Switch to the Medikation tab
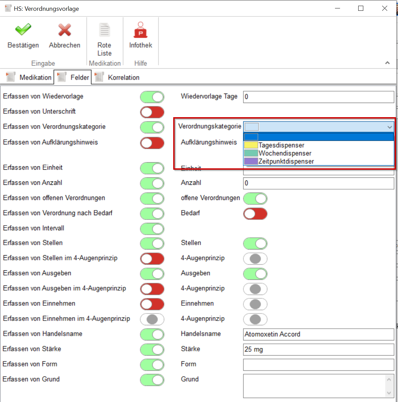This screenshot has height=402, width=398. point(35,77)
